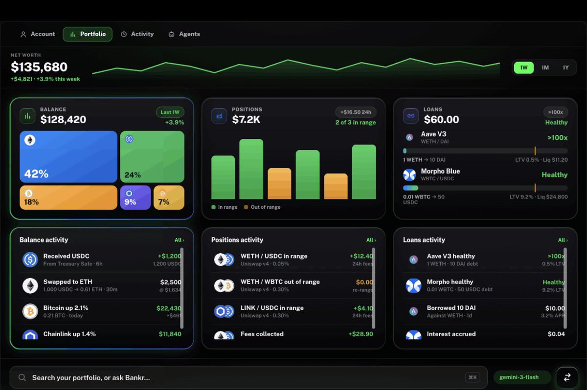The image size is (587, 390).
Task: Click the Aave V3 healthy row icon
Action: pyautogui.click(x=414, y=260)
